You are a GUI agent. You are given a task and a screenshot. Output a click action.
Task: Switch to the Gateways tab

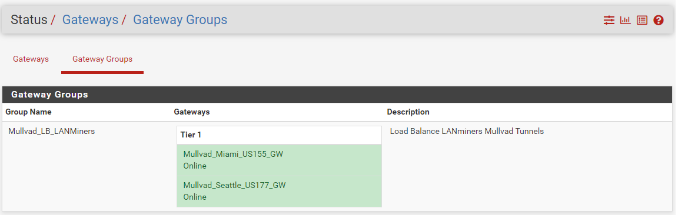pyautogui.click(x=31, y=59)
